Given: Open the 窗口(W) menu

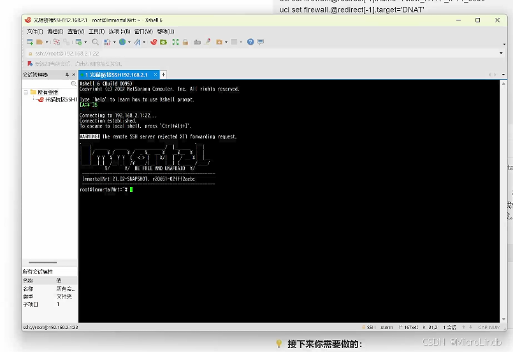Looking at the screenshot, I should 143,31.
